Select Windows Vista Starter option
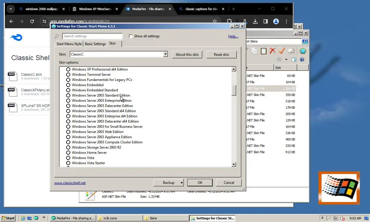Viewport: 370px width, 222px height. pos(68,163)
